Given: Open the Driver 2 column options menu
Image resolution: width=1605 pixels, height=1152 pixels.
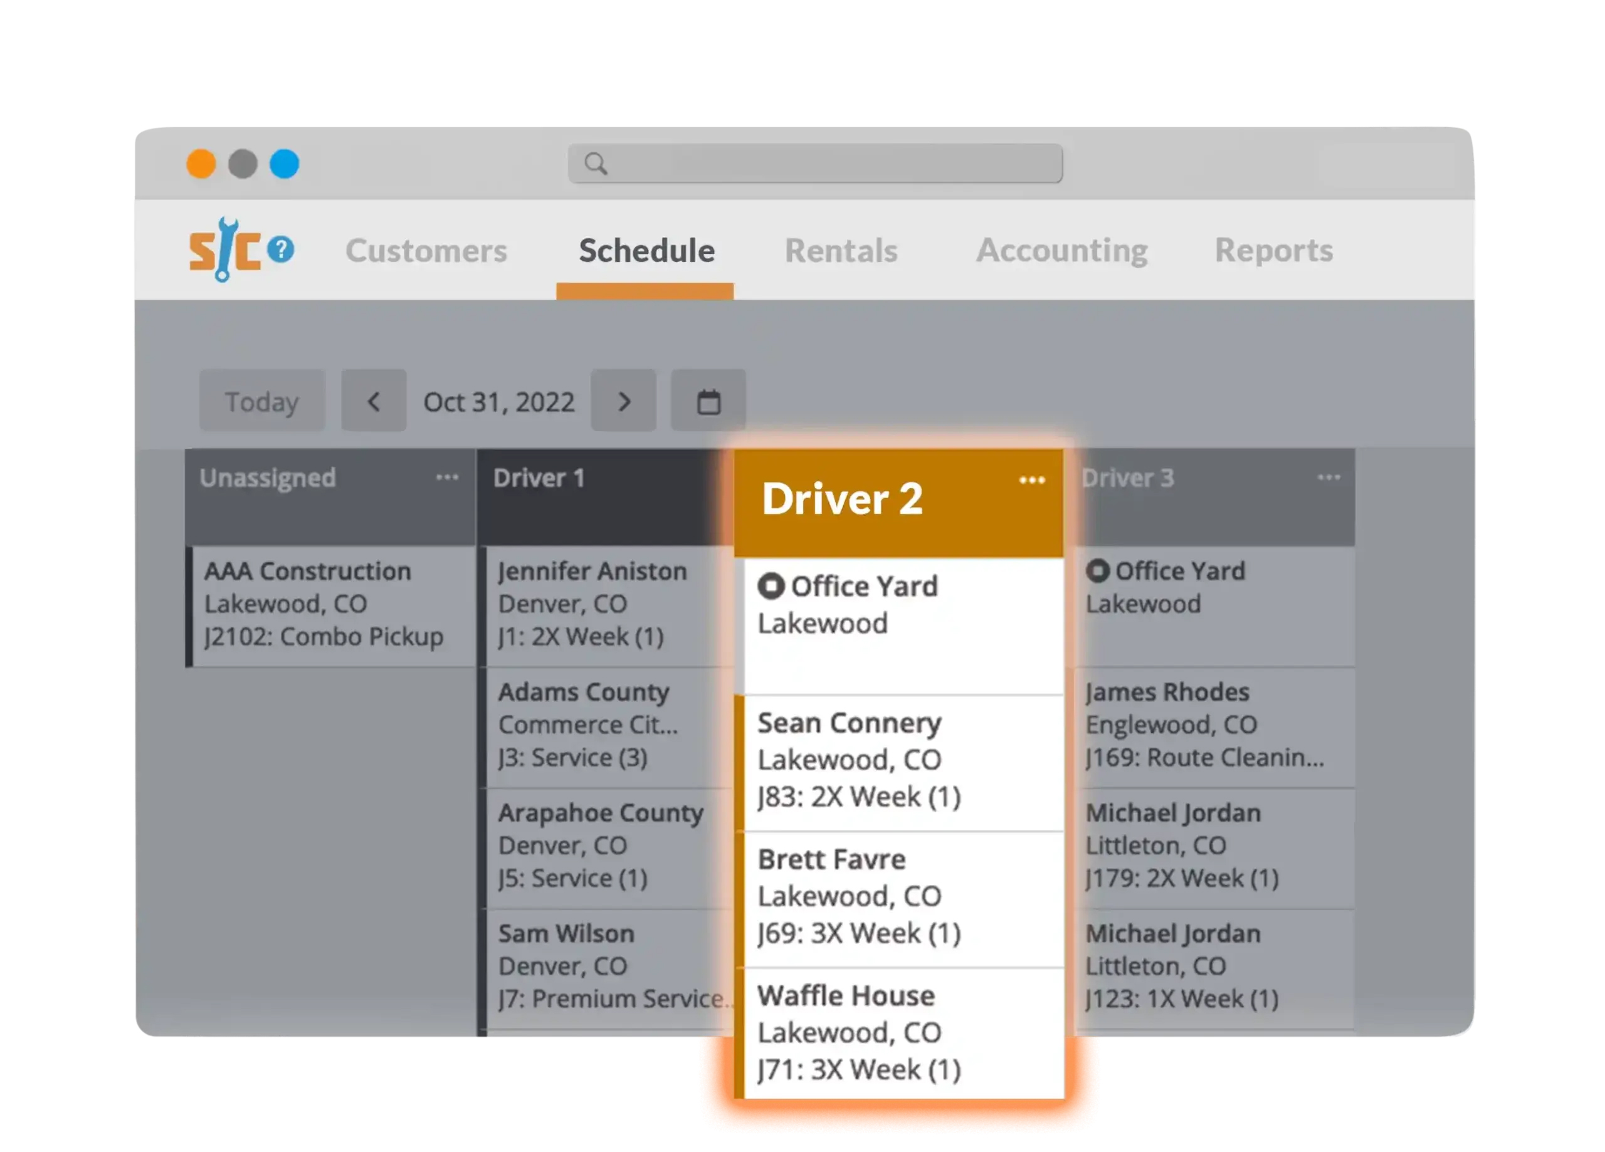Looking at the screenshot, I should tap(1032, 479).
